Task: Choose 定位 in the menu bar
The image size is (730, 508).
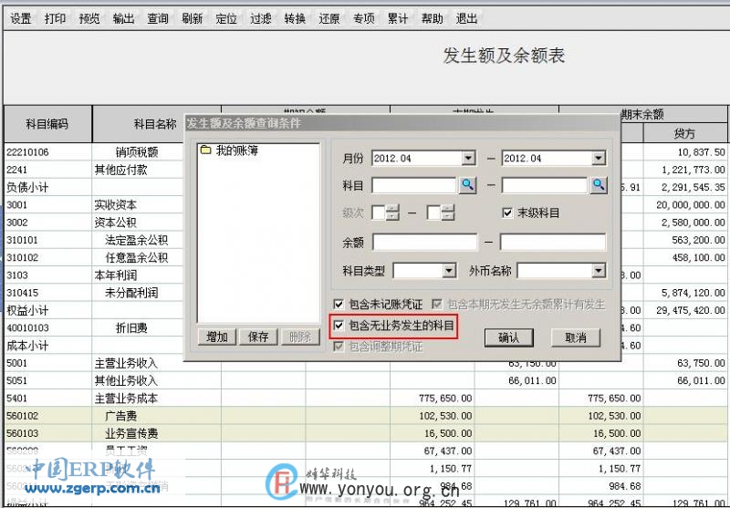Action: (226, 18)
